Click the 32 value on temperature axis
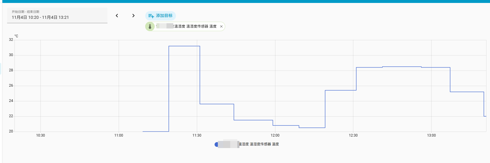 click(11, 40)
